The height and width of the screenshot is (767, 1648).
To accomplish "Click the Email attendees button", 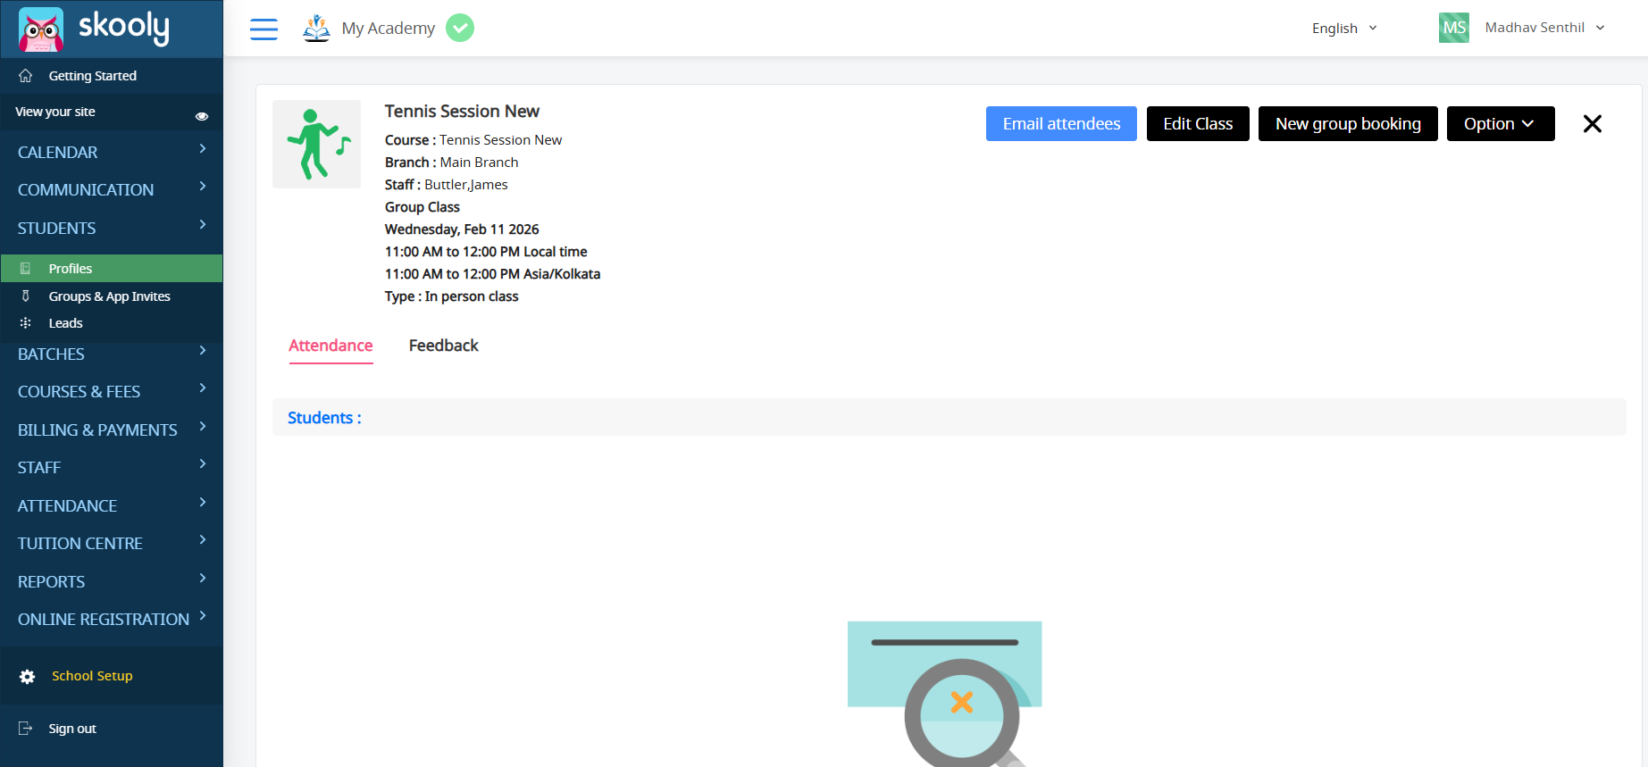I will (x=1061, y=124).
